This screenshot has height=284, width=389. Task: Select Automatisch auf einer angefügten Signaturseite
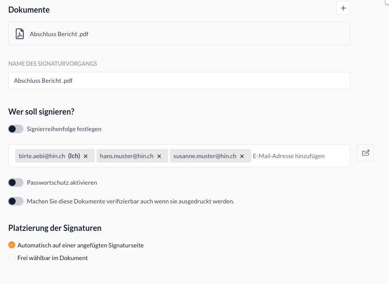tap(12, 245)
